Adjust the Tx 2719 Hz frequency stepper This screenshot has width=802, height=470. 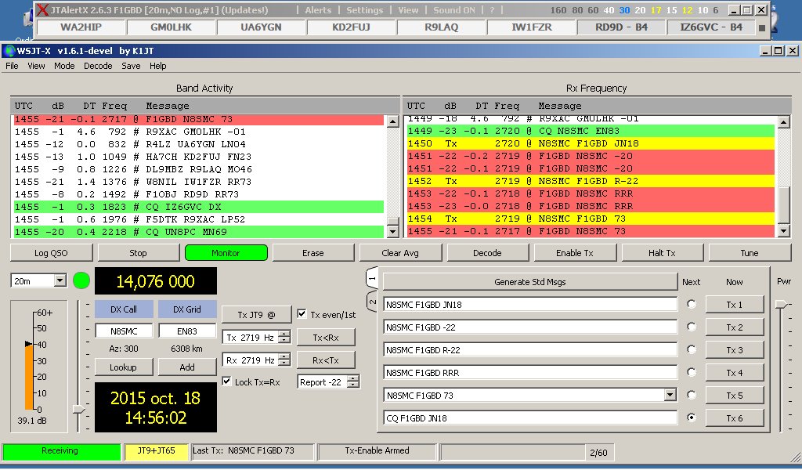[284, 337]
